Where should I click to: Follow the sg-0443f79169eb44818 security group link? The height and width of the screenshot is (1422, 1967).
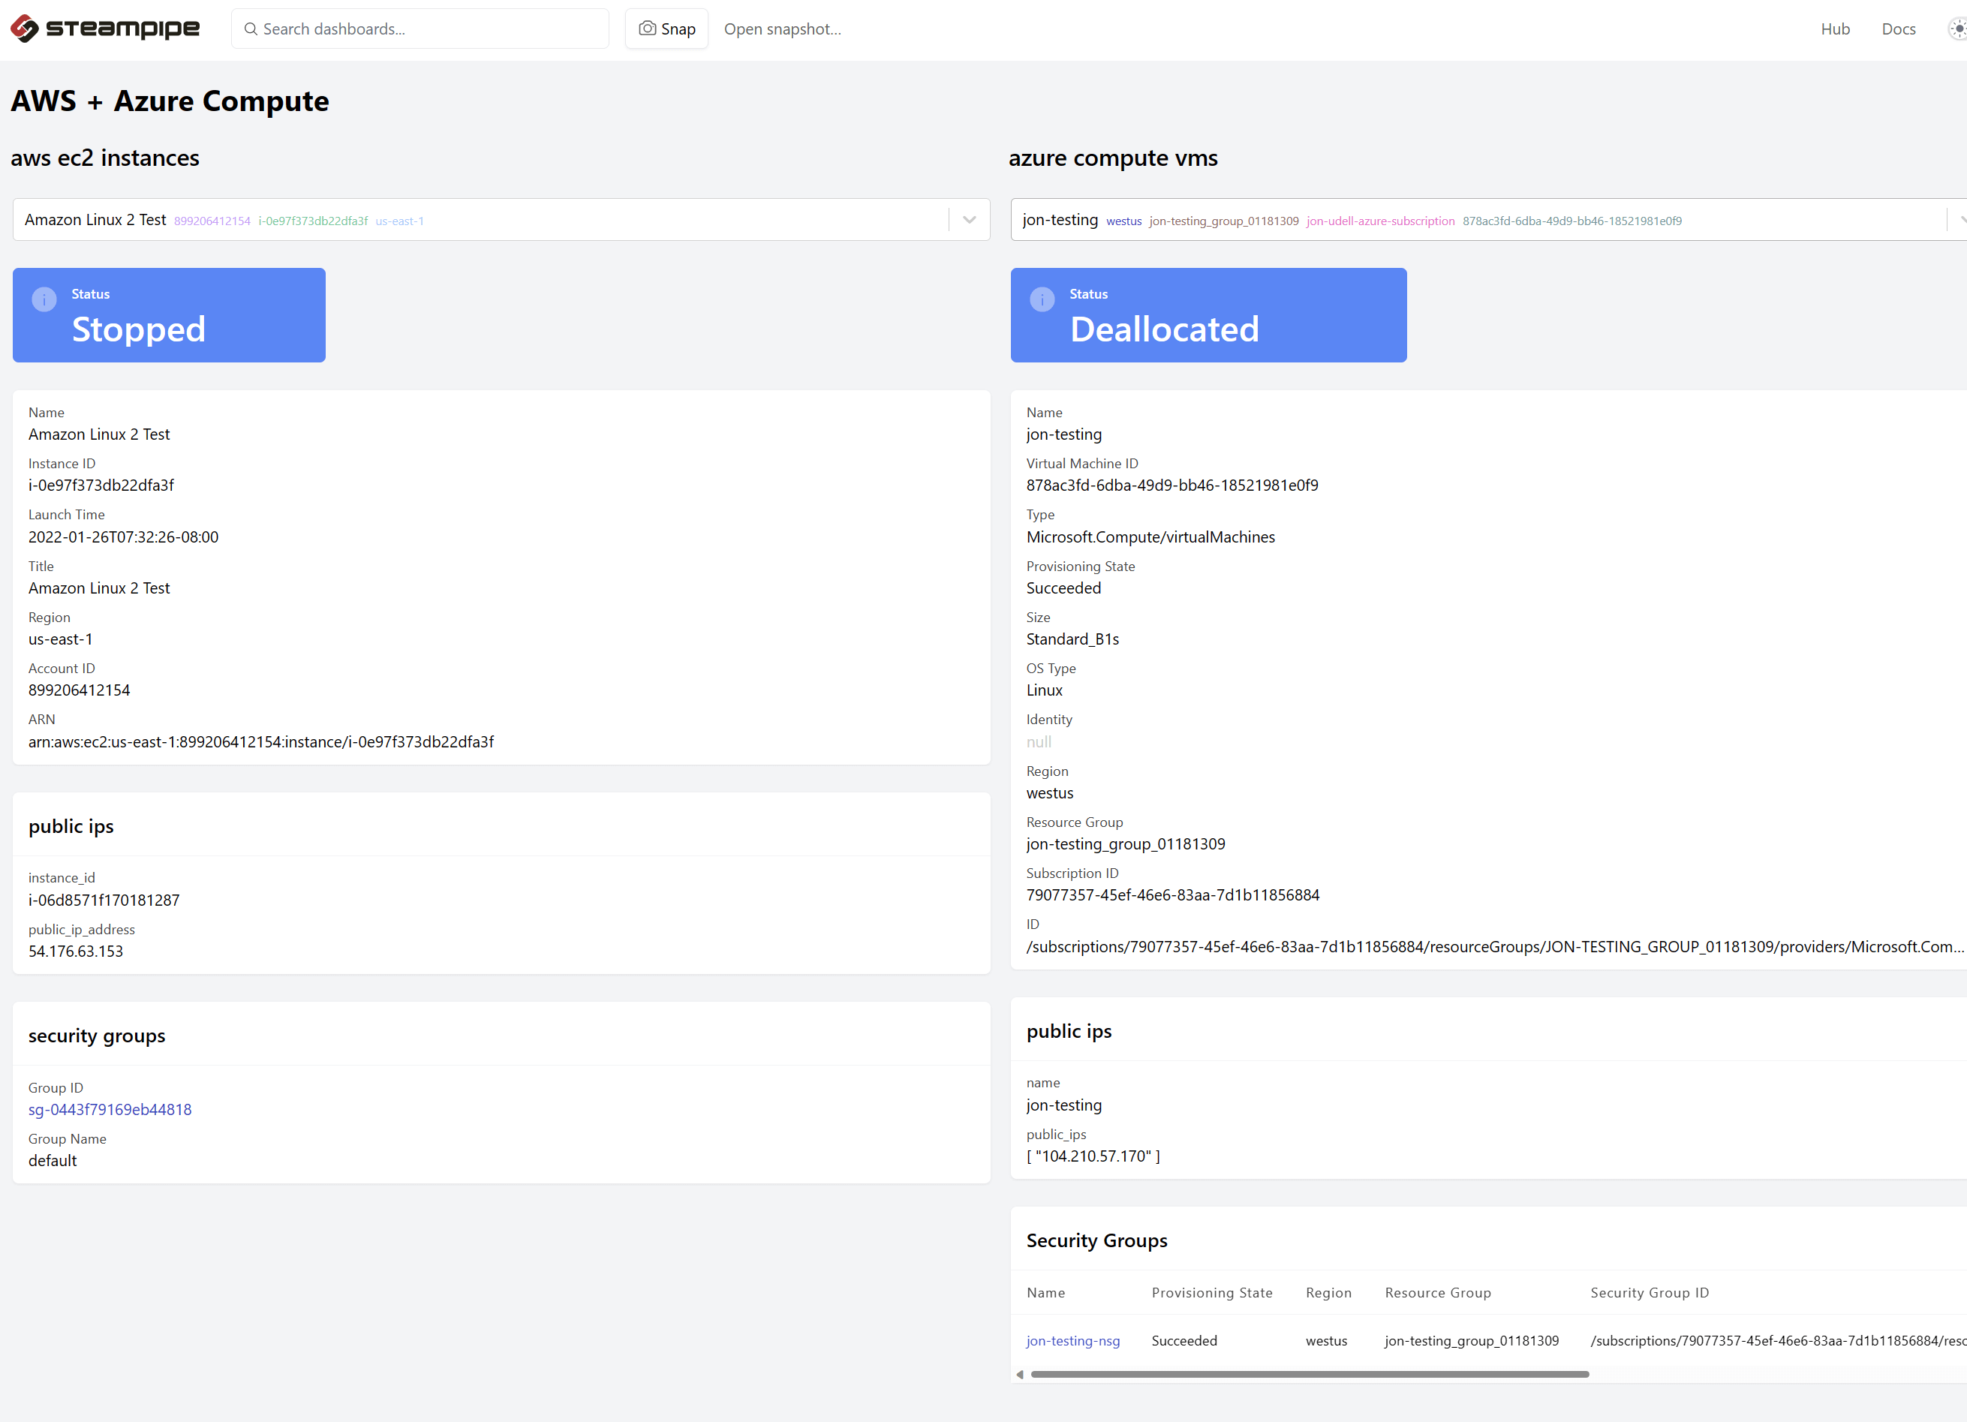click(110, 1109)
